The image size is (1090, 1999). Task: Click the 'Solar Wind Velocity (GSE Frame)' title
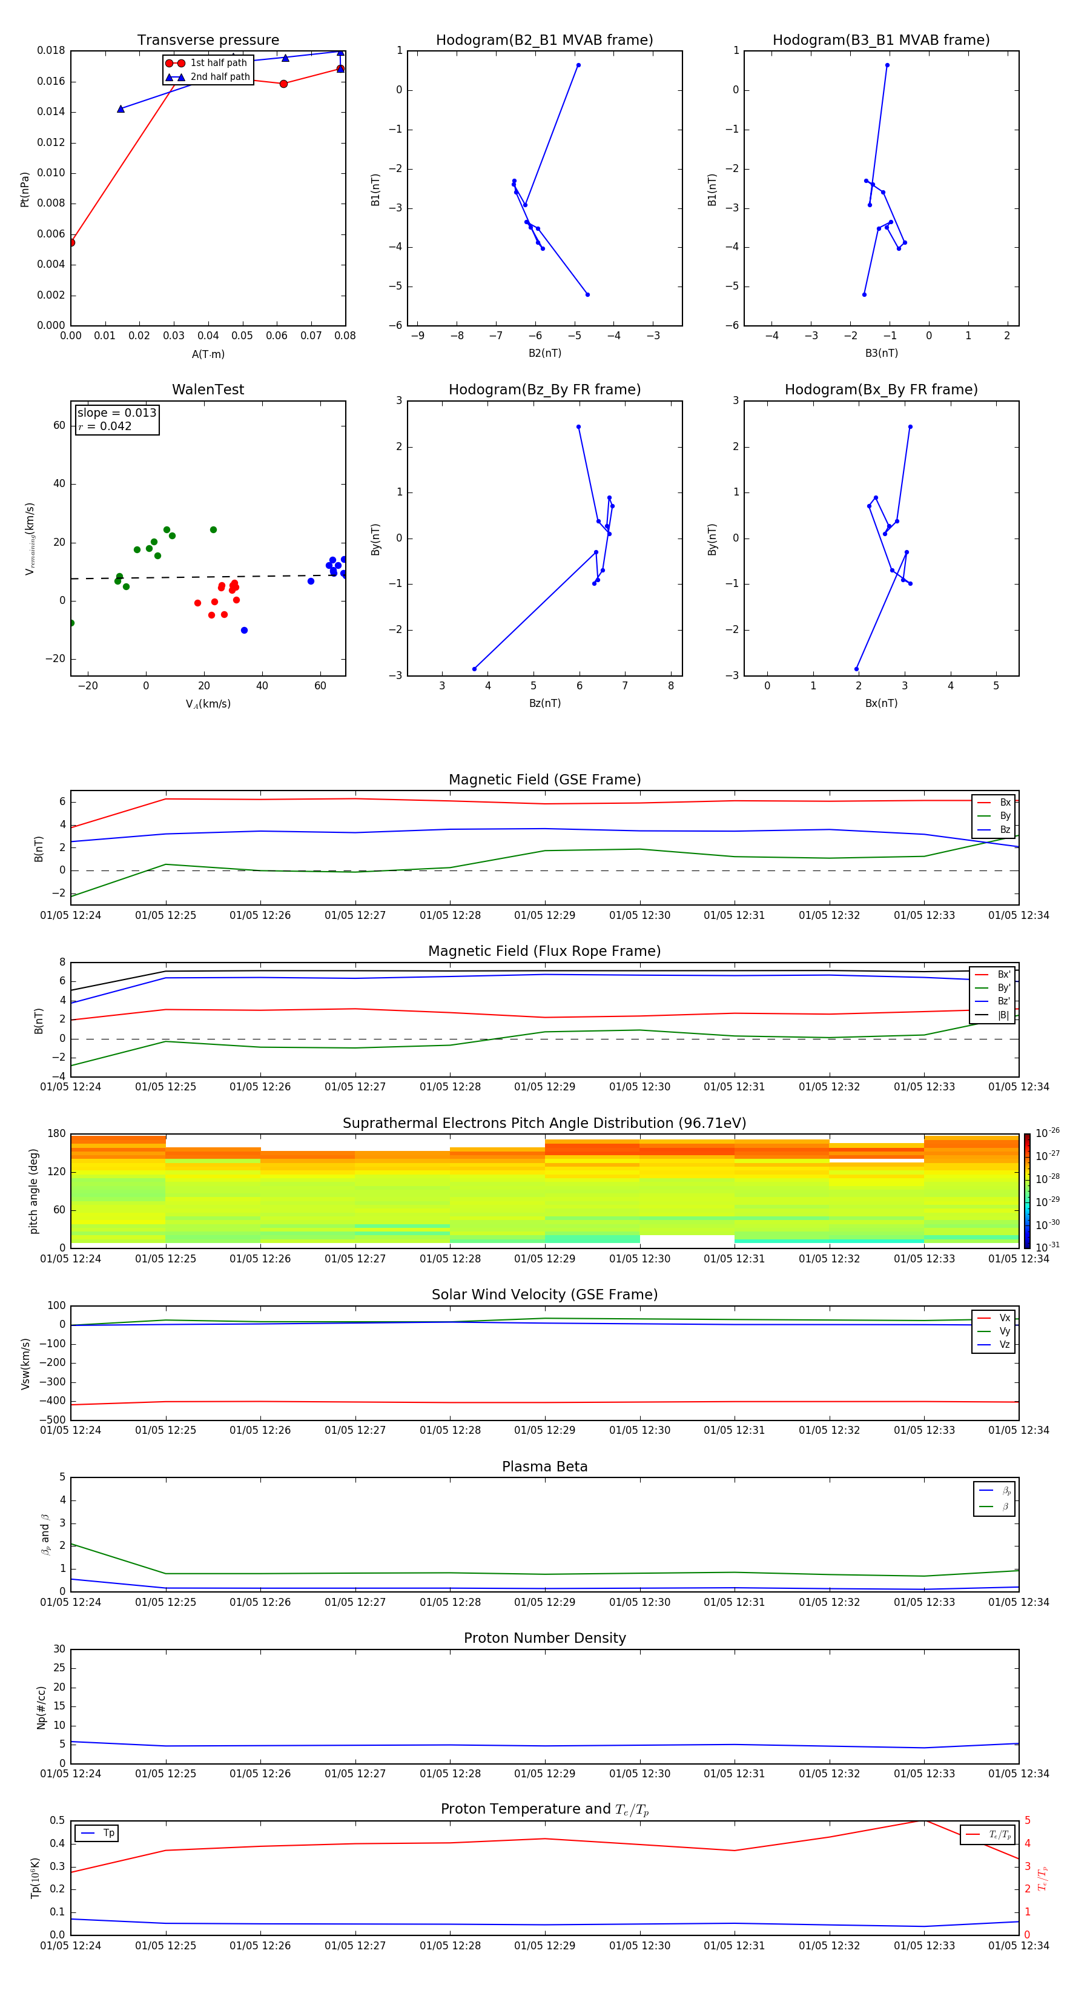544,1295
